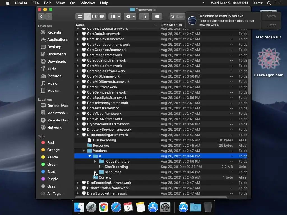Expand CoreMIDI.framework disclosure triangle
The image size is (287, 215).
(78, 76)
